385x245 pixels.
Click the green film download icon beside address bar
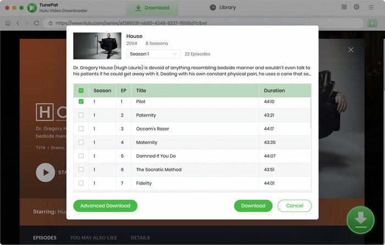click(x=372, y=23)
